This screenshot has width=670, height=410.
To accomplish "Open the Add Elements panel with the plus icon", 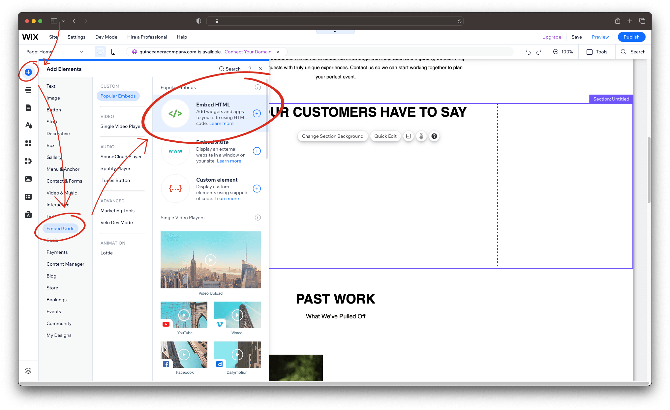I will tap(28, 72).
